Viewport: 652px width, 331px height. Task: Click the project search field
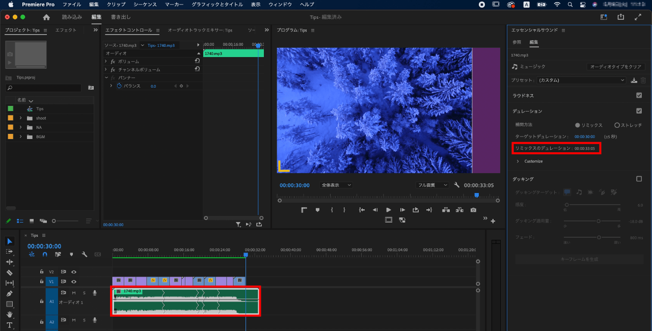coord(43,88)
